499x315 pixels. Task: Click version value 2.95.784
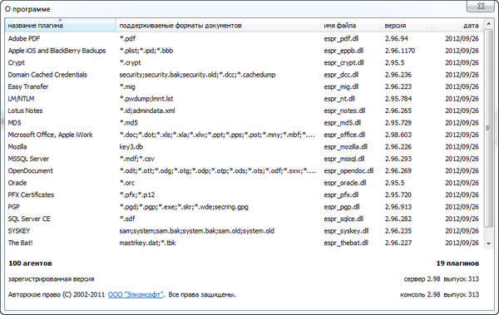[x=398, y=99]
